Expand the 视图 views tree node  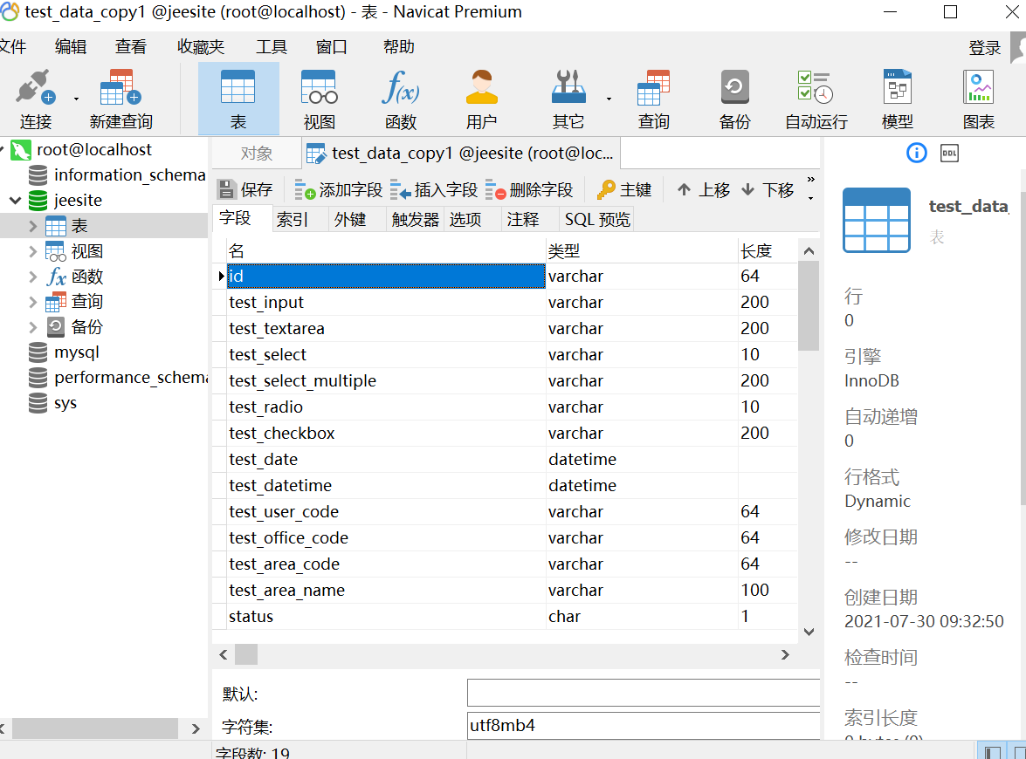click(x=32, y=251)
